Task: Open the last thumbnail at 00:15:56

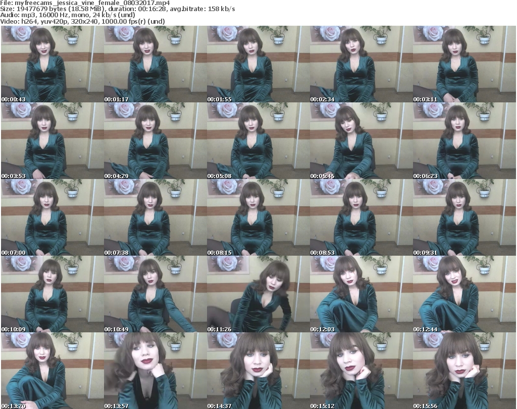Action: [x=464, y=371]
